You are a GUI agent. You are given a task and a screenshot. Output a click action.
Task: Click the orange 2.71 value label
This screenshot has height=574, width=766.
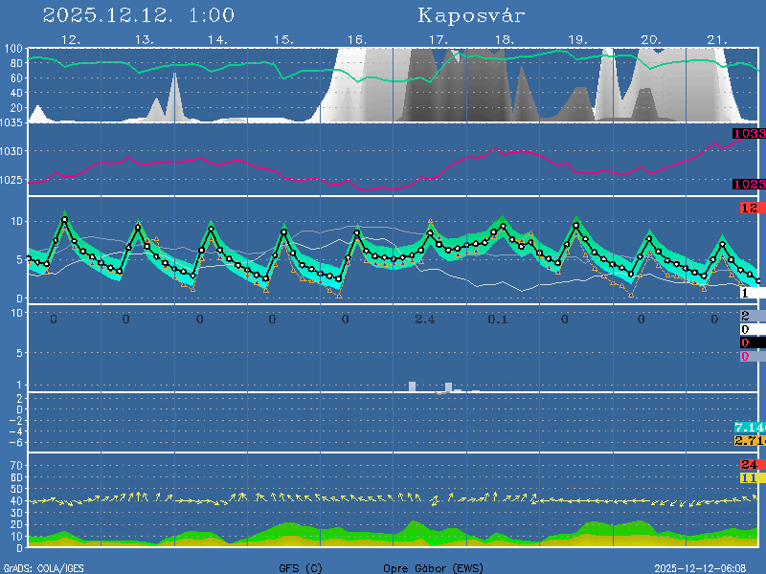[x=749, y=440]
